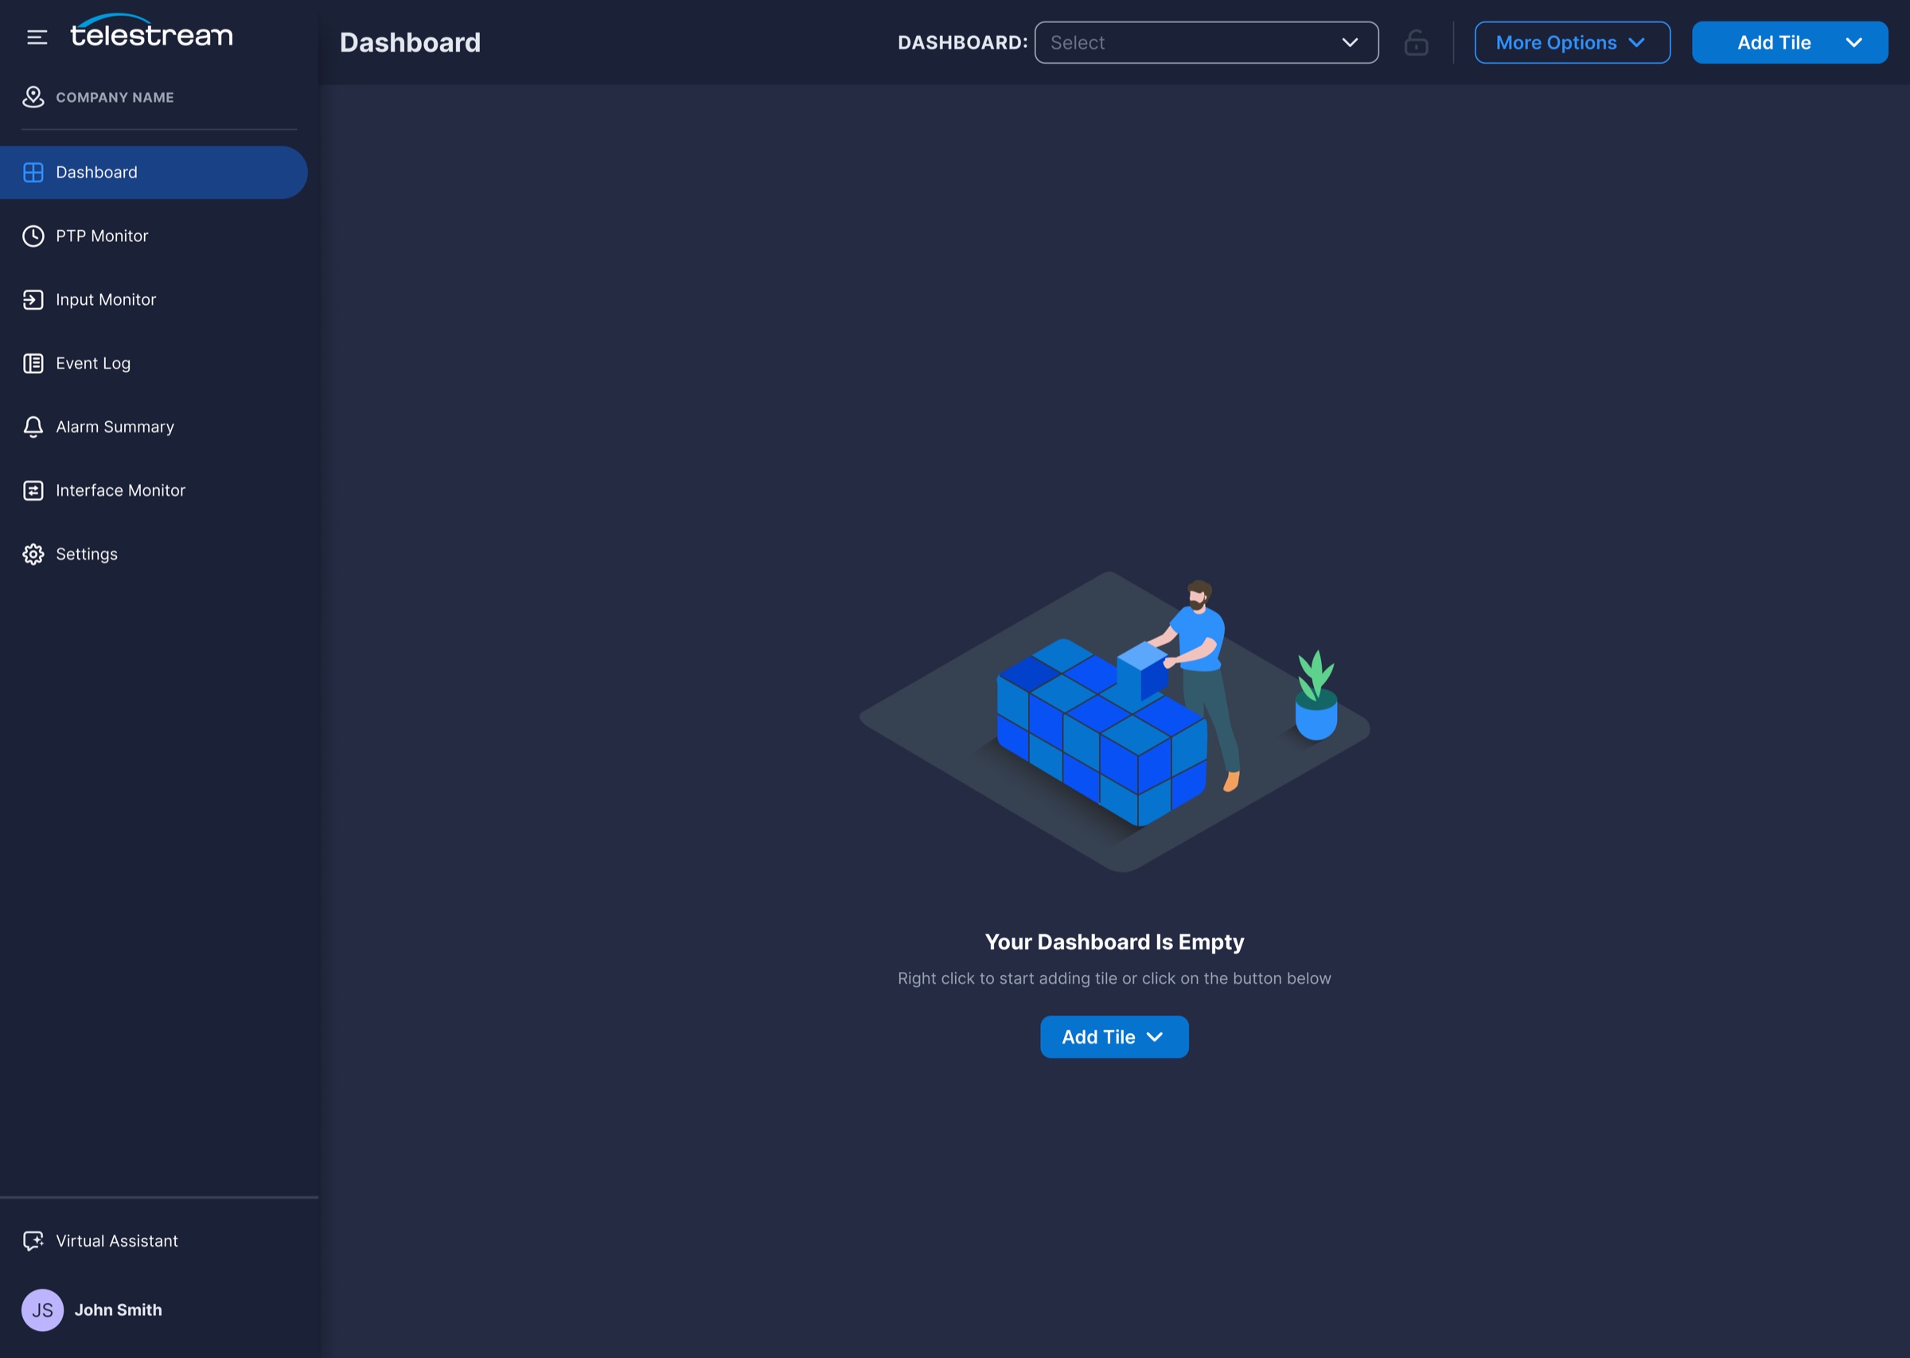This screenshot has height=1358, width=1910.
Task: Navigate to Event Log
Action: coord(94,363)
